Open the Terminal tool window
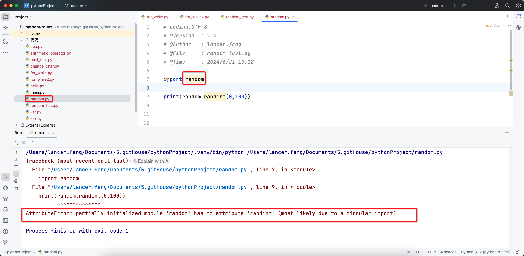This screenshot has height=256, width=524. tap(5, 221)
